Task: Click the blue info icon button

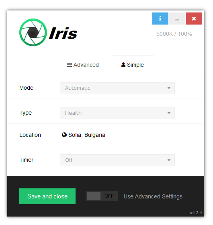Action: (x=160, y=19)
